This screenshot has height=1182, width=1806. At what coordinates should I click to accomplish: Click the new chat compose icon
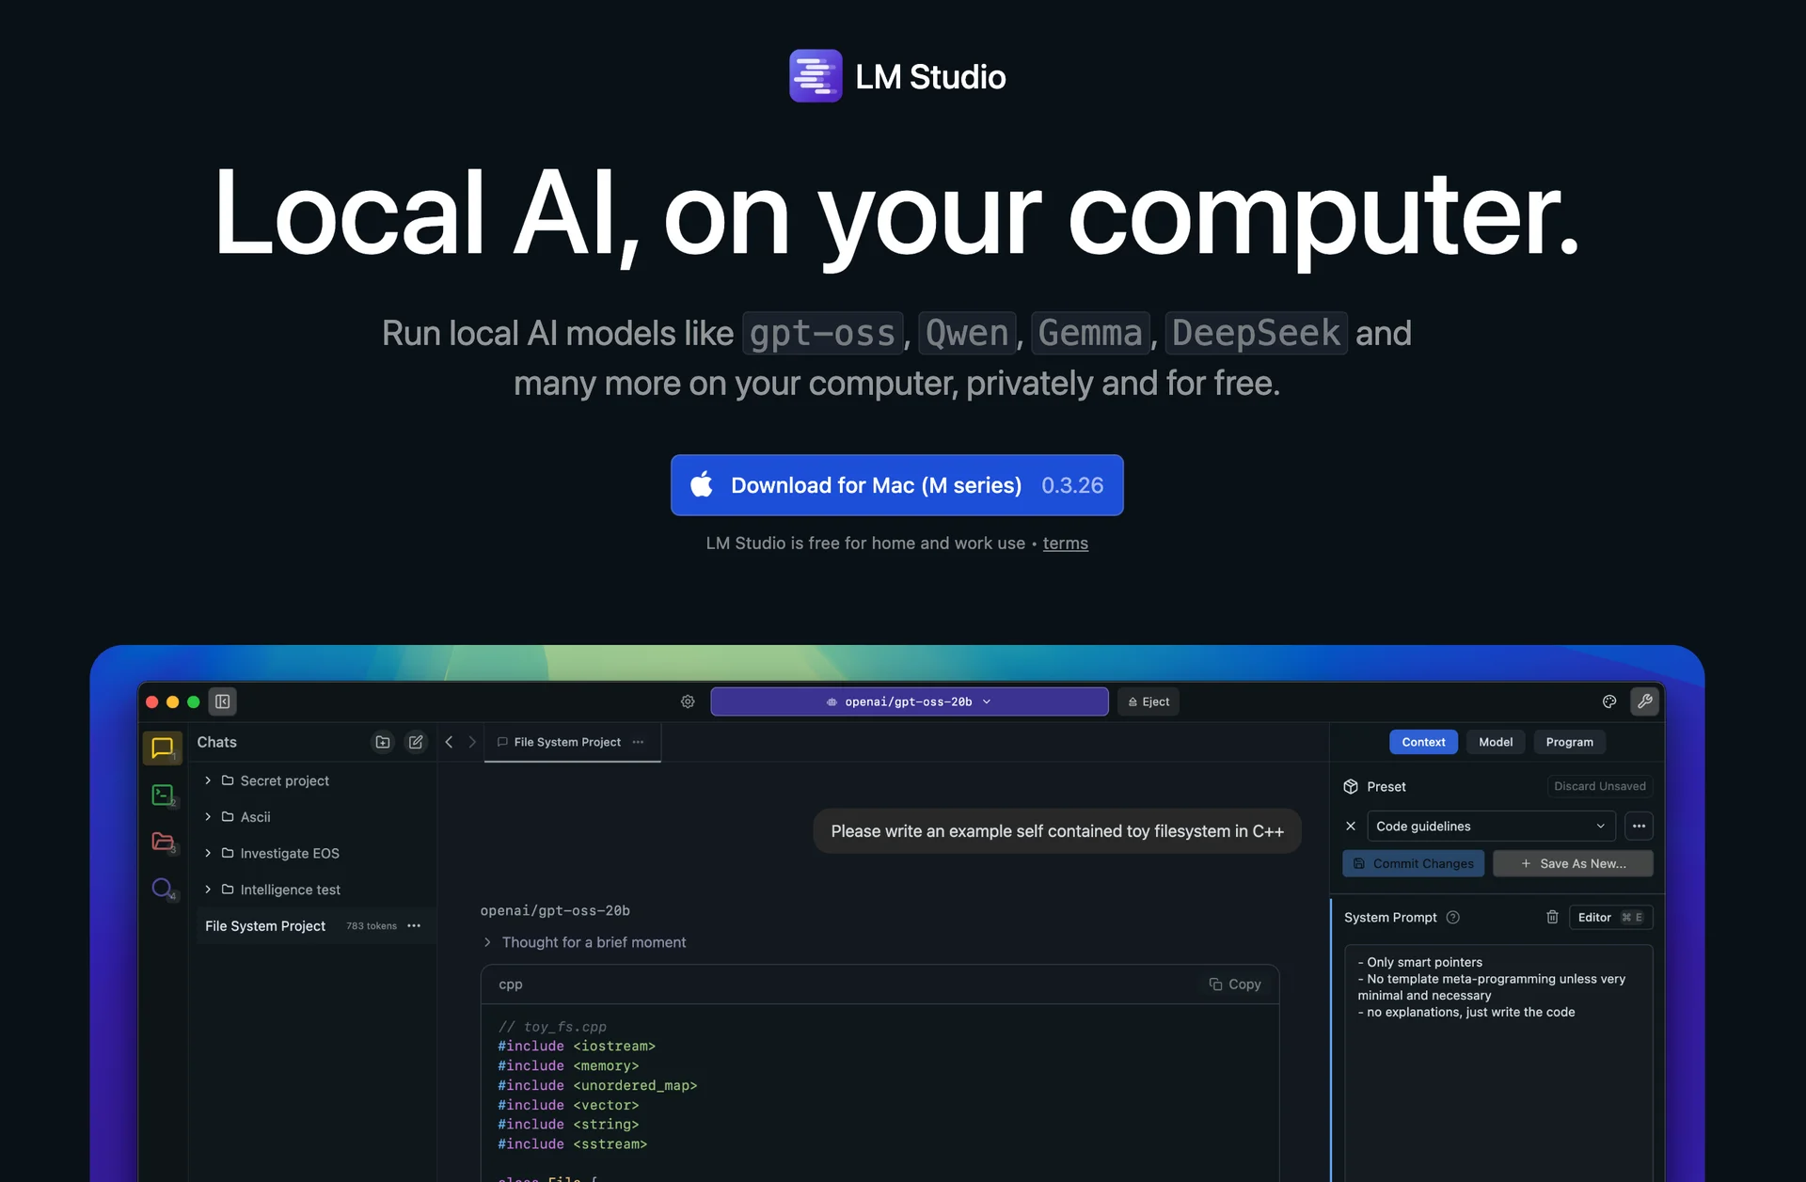[416, 742]
